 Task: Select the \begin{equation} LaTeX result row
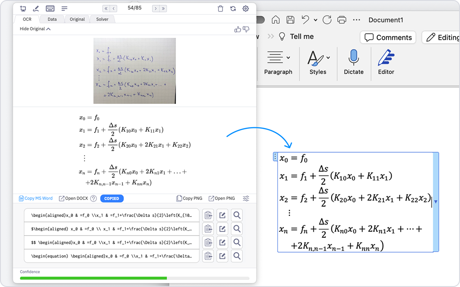tap(112, 256)
